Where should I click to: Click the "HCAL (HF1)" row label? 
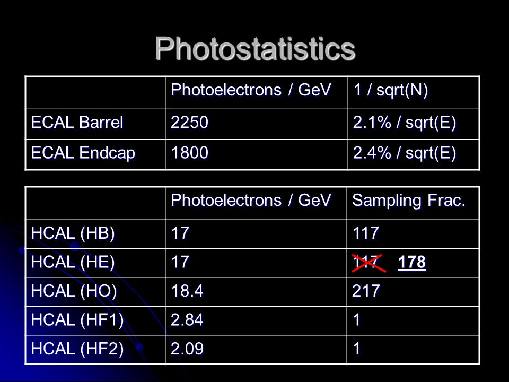(77, 320)
